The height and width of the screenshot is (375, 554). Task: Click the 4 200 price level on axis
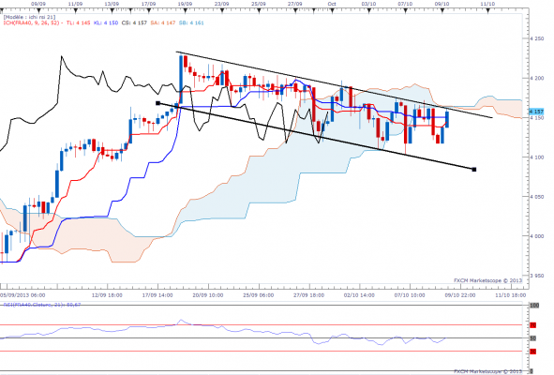(x=537, y=78)
